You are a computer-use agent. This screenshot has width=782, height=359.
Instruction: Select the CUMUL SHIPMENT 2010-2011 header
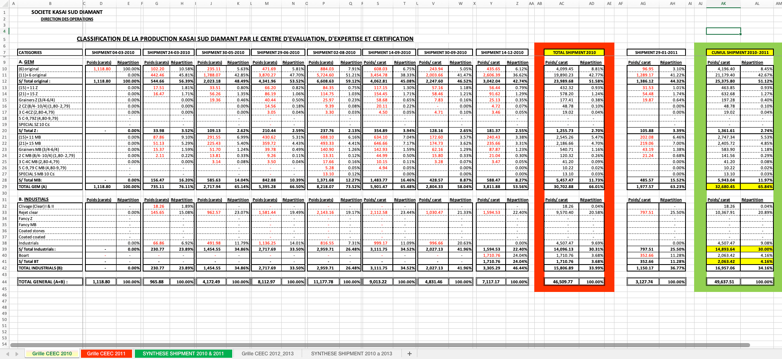click(x=740, y=52)
